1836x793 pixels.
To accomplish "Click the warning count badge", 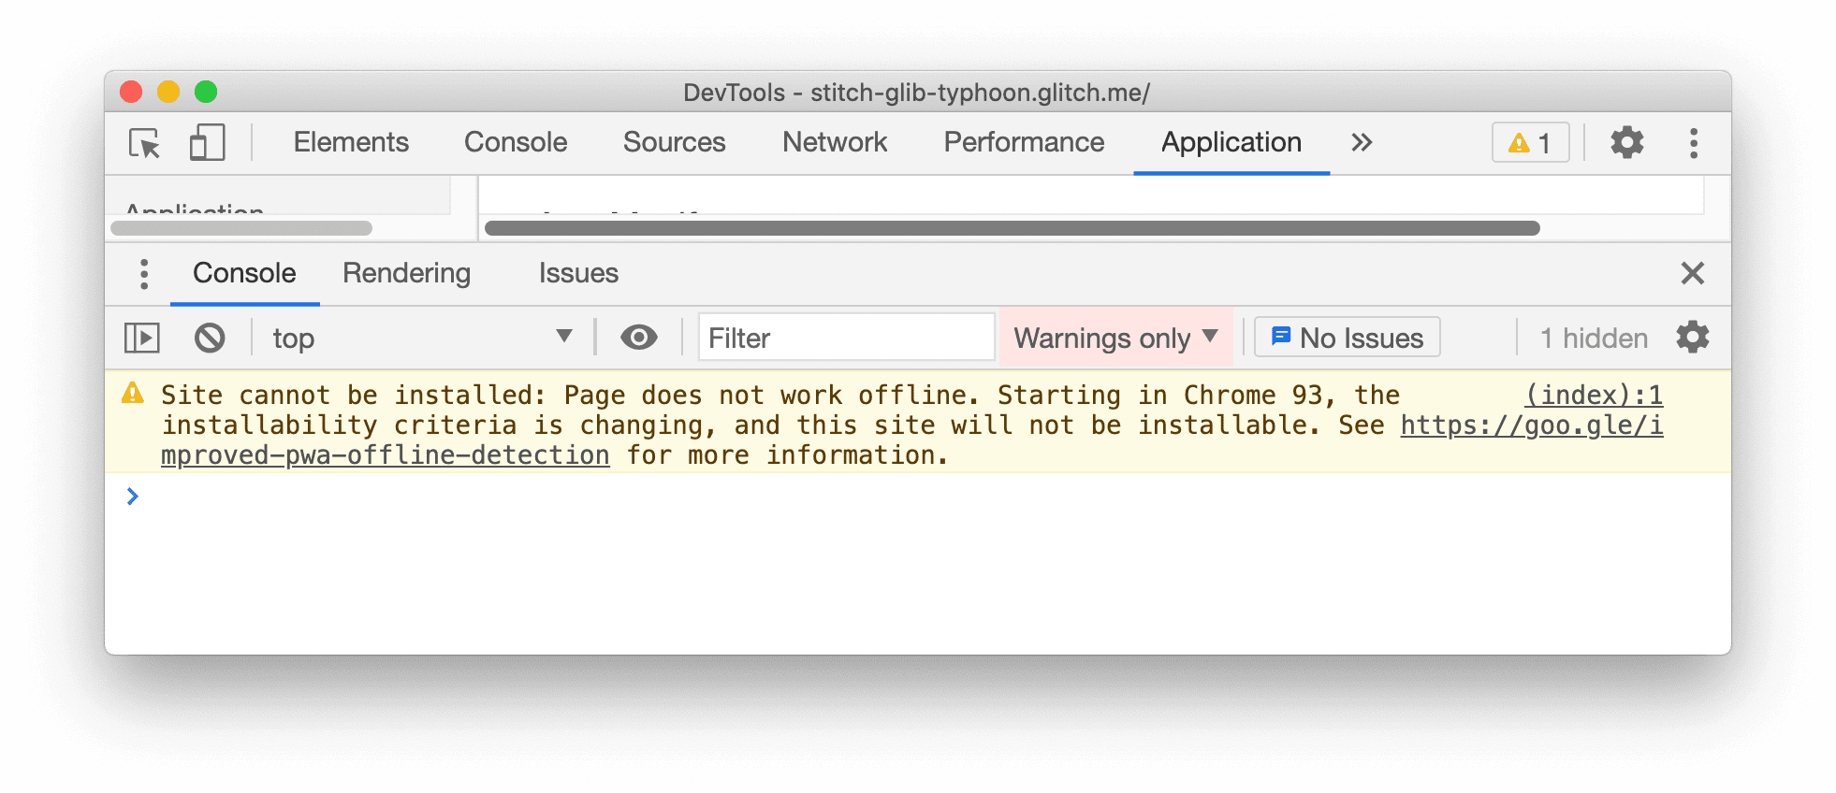I will tap(1530, 143).
